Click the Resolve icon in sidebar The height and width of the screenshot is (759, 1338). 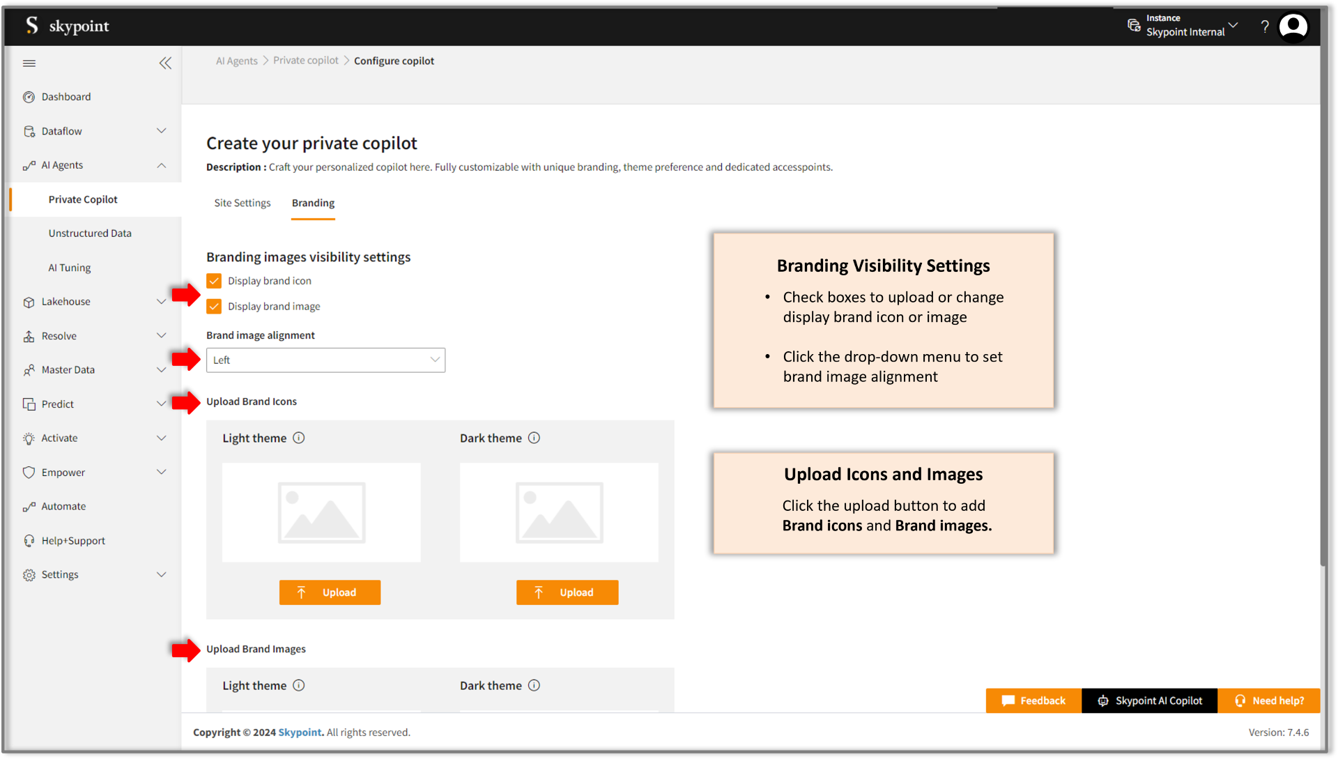pyautogui.click(x=29, y=335)
